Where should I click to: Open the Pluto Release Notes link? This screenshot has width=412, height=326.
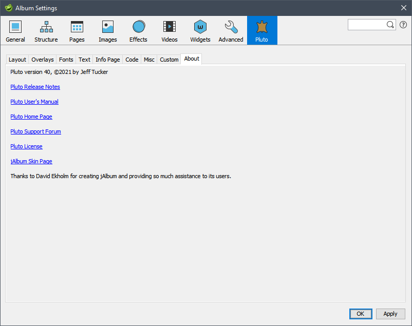pyautogui.click(x=35, y=87)
